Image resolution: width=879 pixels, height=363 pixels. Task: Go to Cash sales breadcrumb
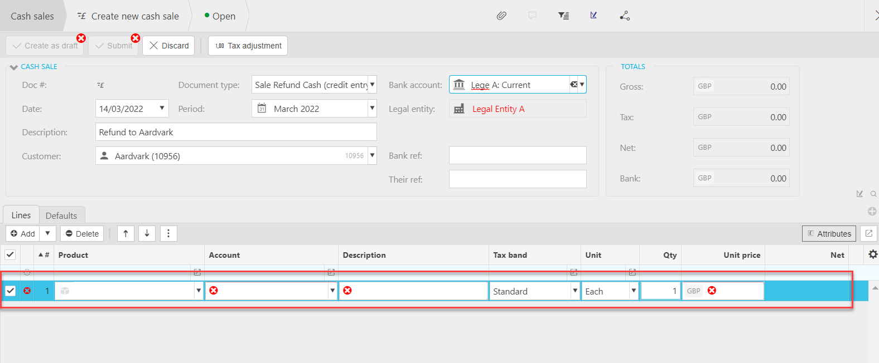tap(32, 16)
